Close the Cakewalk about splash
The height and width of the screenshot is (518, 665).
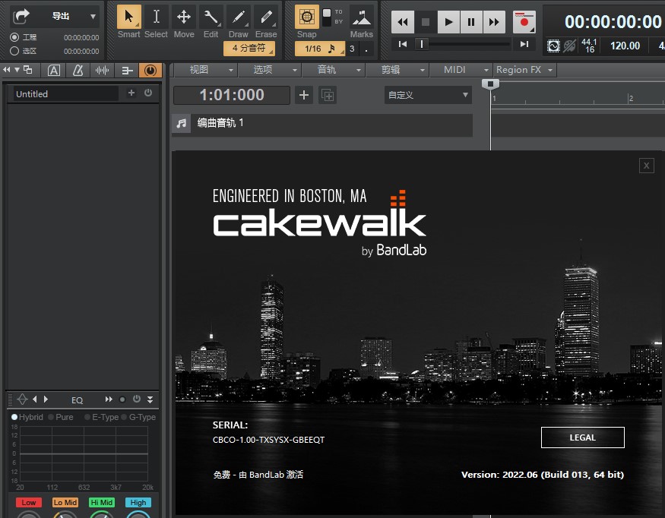pos(646,166)
